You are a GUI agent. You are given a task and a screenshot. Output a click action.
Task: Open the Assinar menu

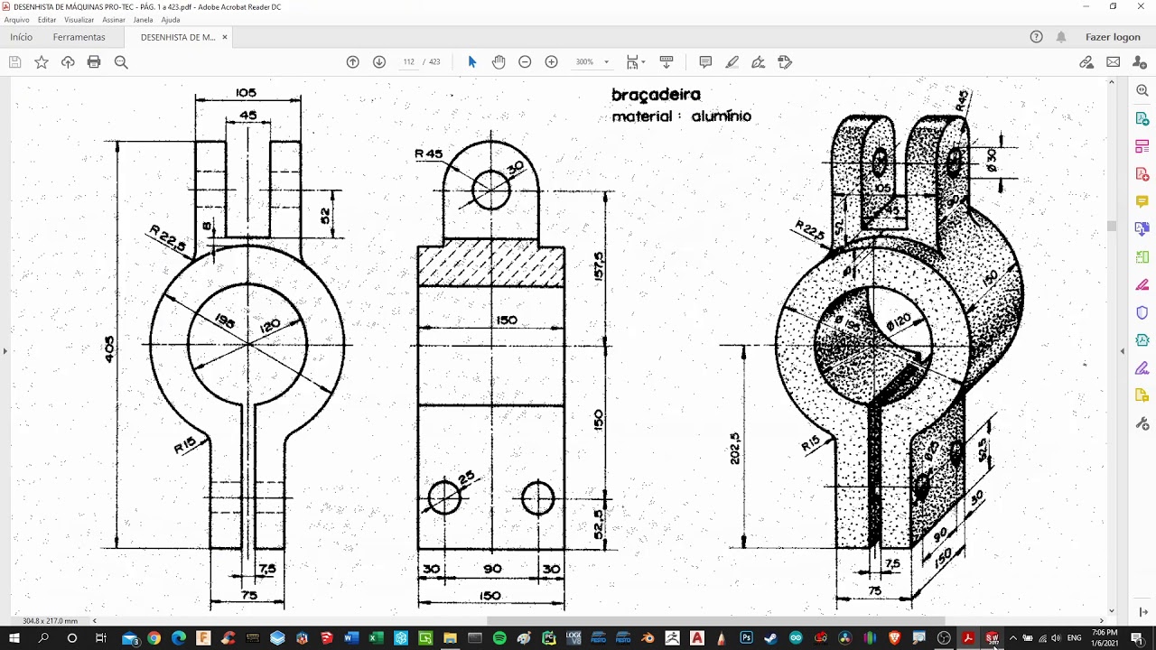pos(114,20)
